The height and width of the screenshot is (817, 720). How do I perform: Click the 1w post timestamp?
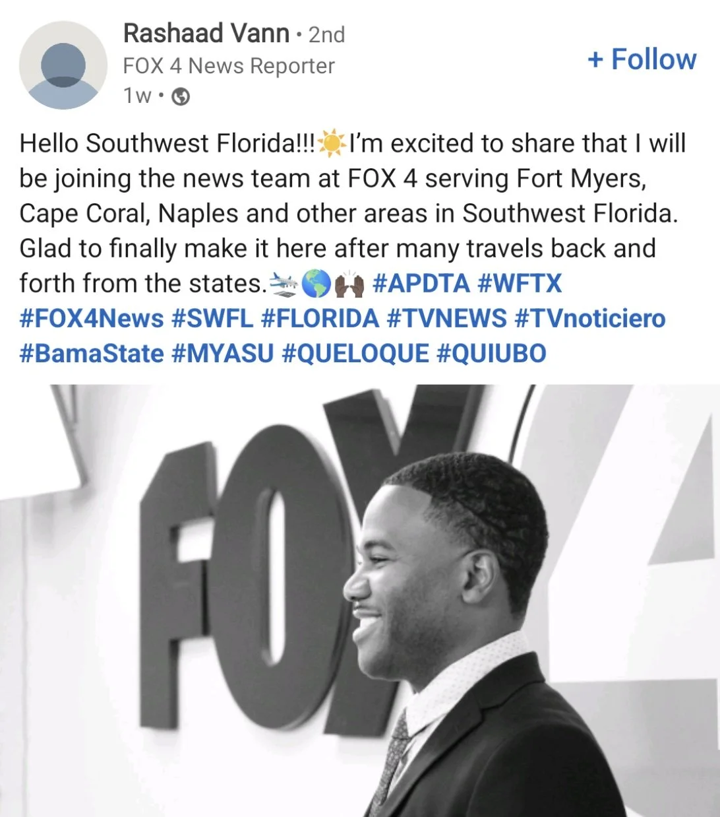pos(137,96)
